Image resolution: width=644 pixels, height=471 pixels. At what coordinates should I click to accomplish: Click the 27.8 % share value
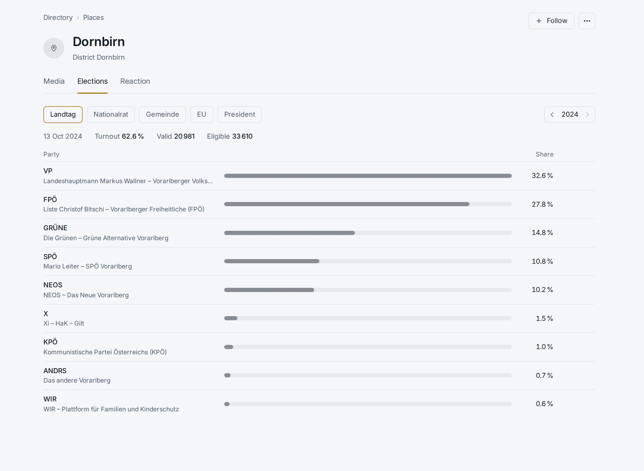pyautogui.click(x=542, y=204)
